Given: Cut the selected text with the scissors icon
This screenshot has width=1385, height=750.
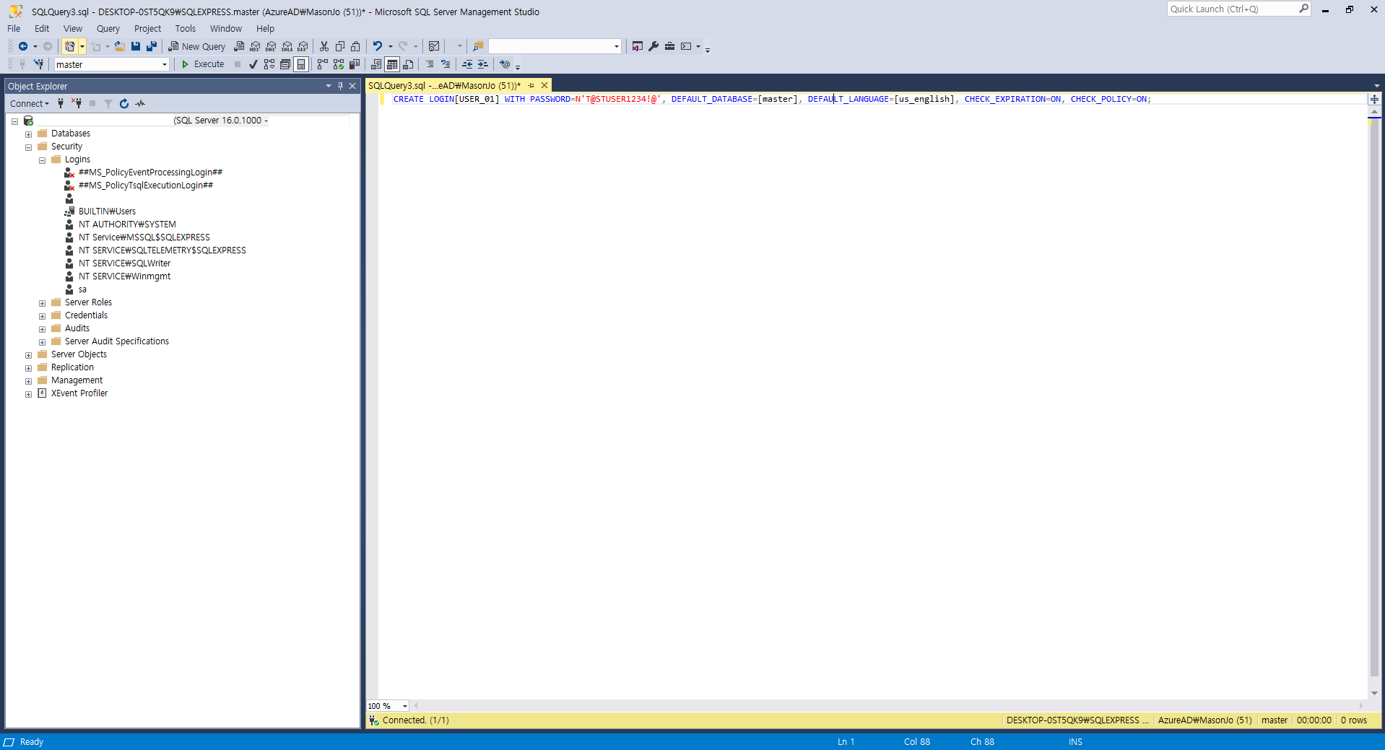Looking at the screenshot, I should pos(324,46).
